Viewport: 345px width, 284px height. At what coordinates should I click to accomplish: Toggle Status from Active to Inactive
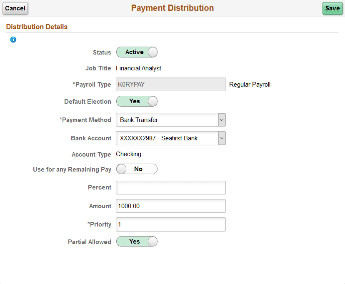click(x=137, y=52)
